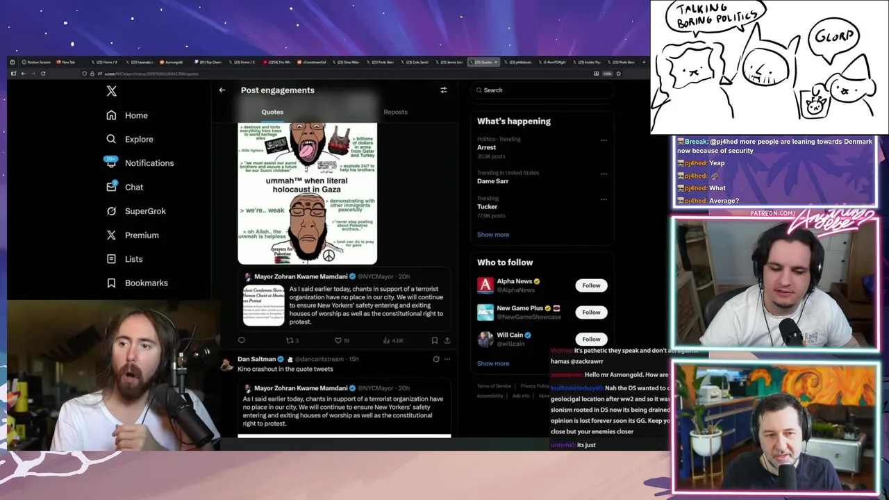Image resolution: width=889 pixels, height=500 pixels.
Task: Reload the page in the browser
Action: point(43,74)
